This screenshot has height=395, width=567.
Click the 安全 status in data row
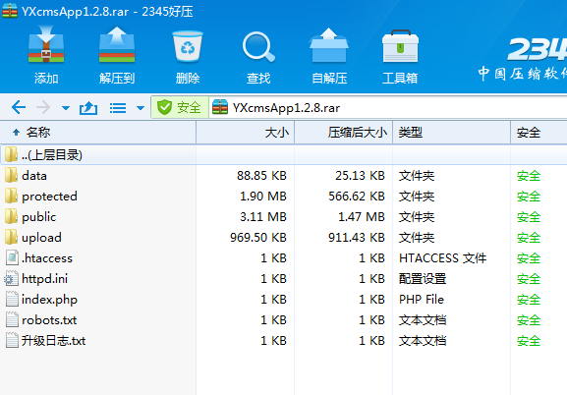529,176
